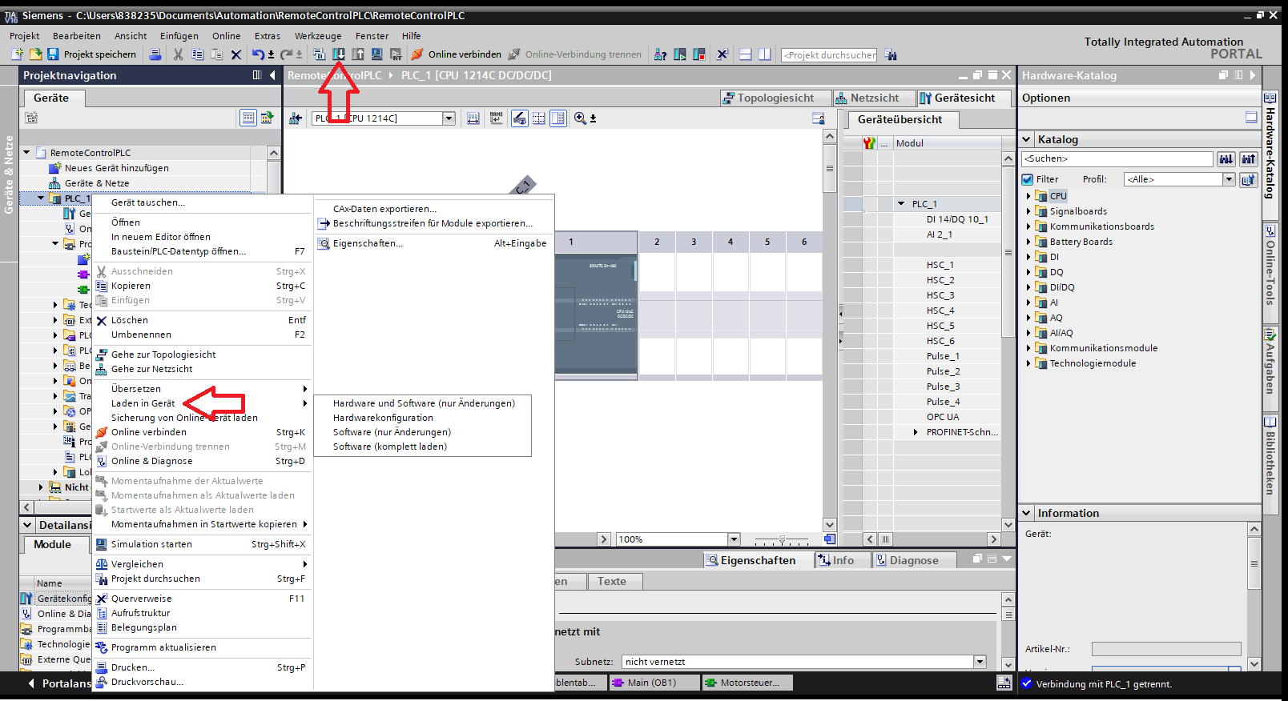The image size is (1288, 701).
Task: Choose Hardwarekonfiguration submenu entry
Action: [383, 418]
